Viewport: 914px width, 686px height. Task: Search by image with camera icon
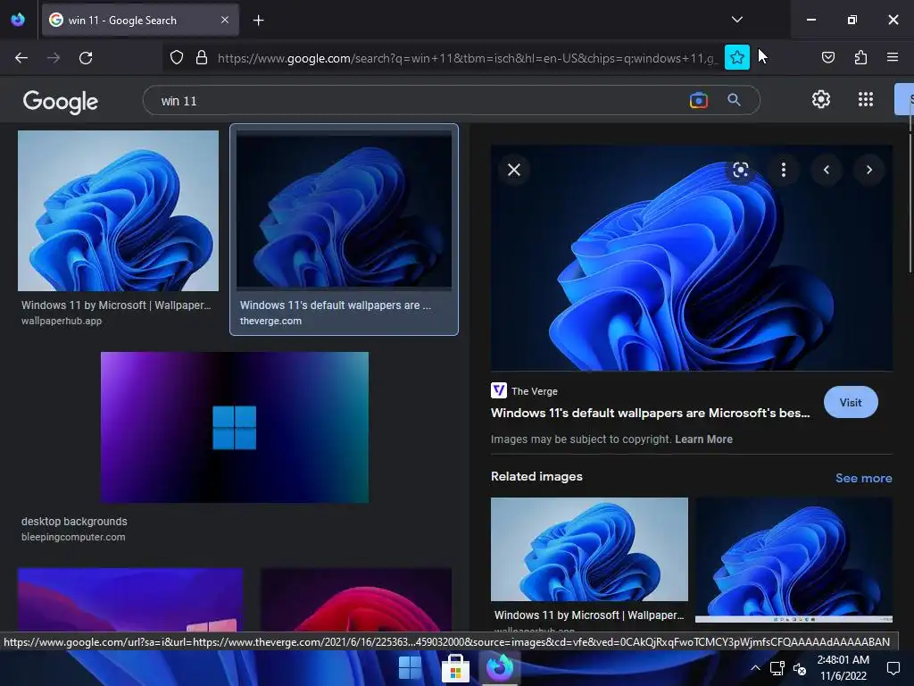(x=698, y=100)
